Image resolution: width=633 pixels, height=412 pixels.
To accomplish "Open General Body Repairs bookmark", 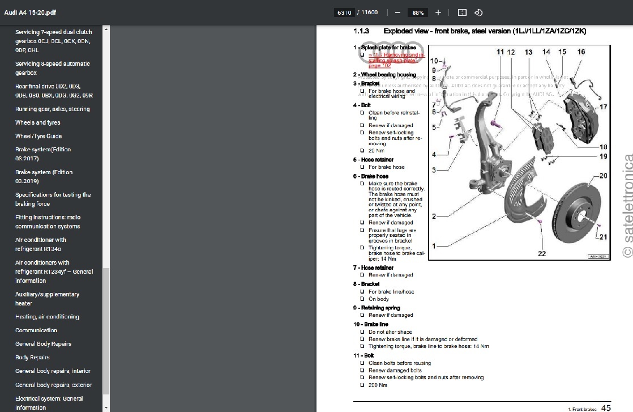I will pyautogui.click(x=43, y=344).
